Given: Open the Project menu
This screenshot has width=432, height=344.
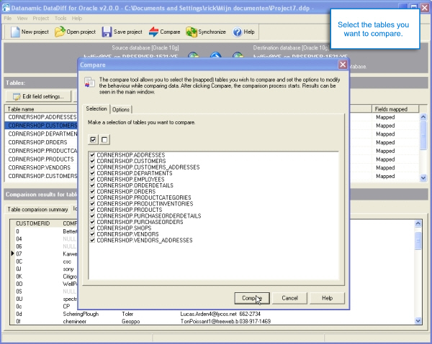Looking at the screenshot, I should coord(41,17).
